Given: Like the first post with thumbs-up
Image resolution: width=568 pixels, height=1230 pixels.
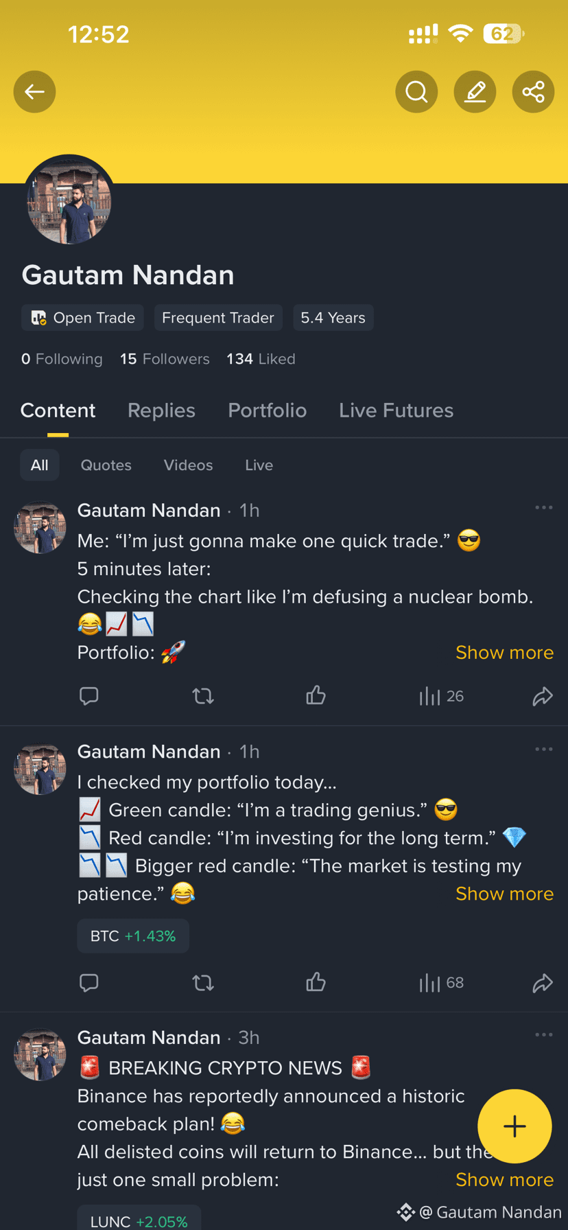Looking at the screenshot, I should coord(316,695).
